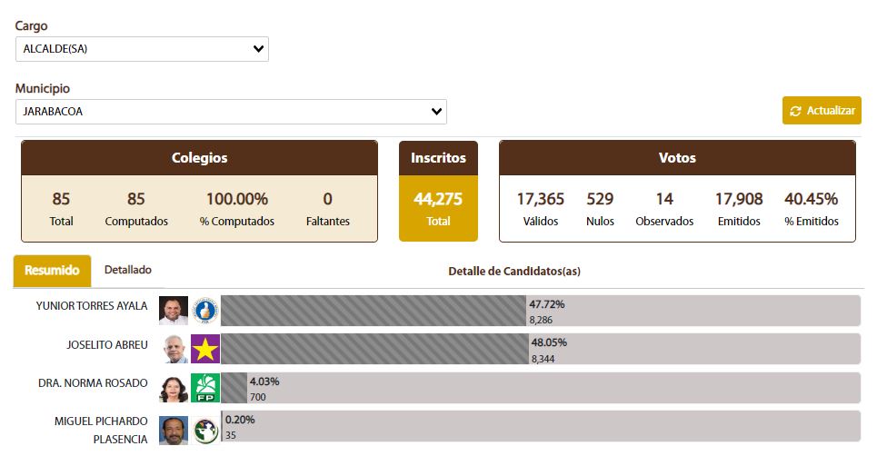This screenshot has height=466, width=877.
Task: Click the party logo beside Yunior Torres Ayala
Action: 205,311
